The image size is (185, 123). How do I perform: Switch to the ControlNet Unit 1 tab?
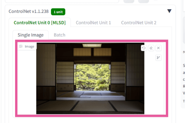93,23
